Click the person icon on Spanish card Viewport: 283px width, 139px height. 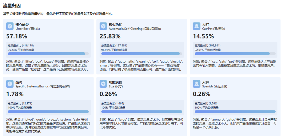197,84
